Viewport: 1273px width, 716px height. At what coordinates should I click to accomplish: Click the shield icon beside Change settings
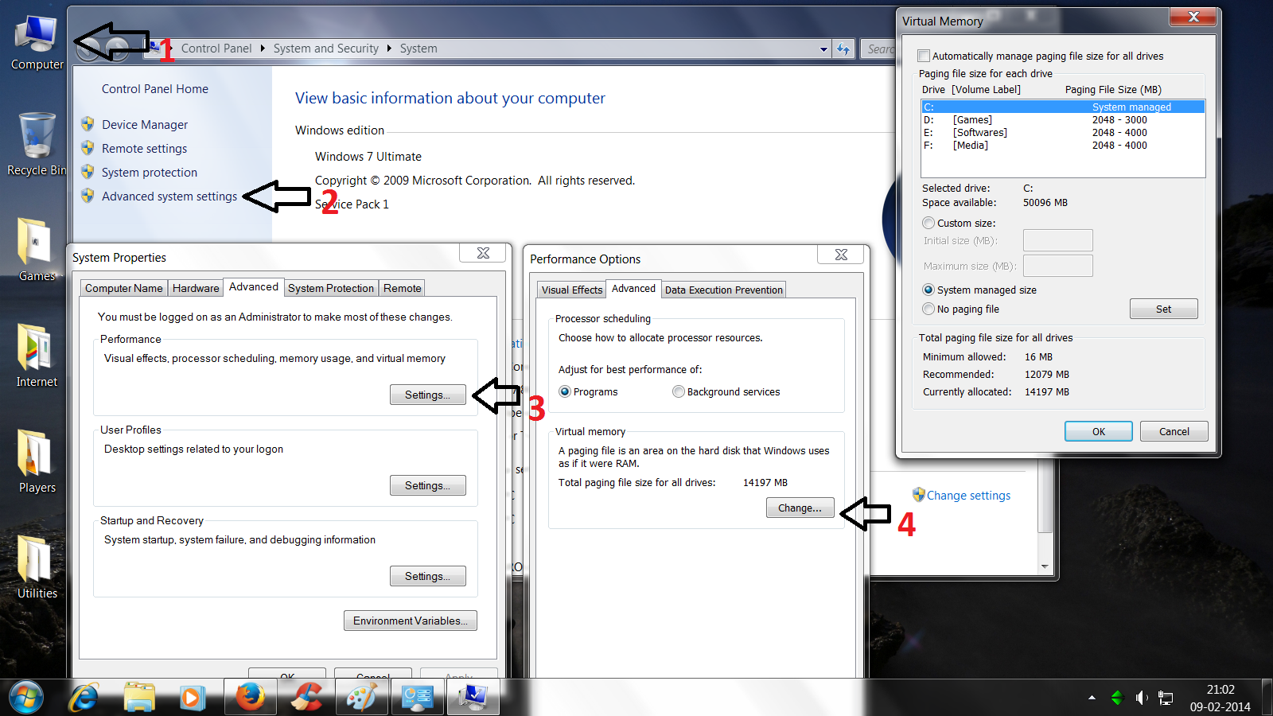pyautogui.click(x=919, y=495)
